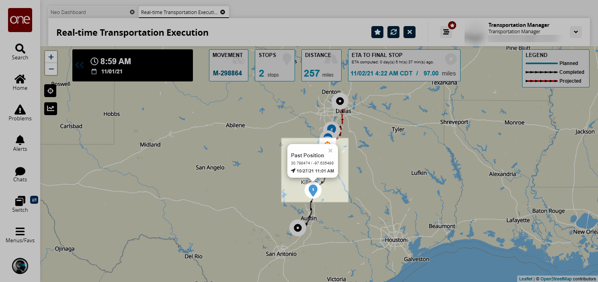
Task: Click the destination stop marker near Dallas
Action: pos(340,101)
